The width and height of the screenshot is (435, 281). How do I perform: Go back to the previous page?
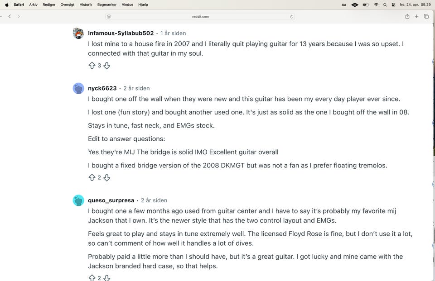pos(10,16)
